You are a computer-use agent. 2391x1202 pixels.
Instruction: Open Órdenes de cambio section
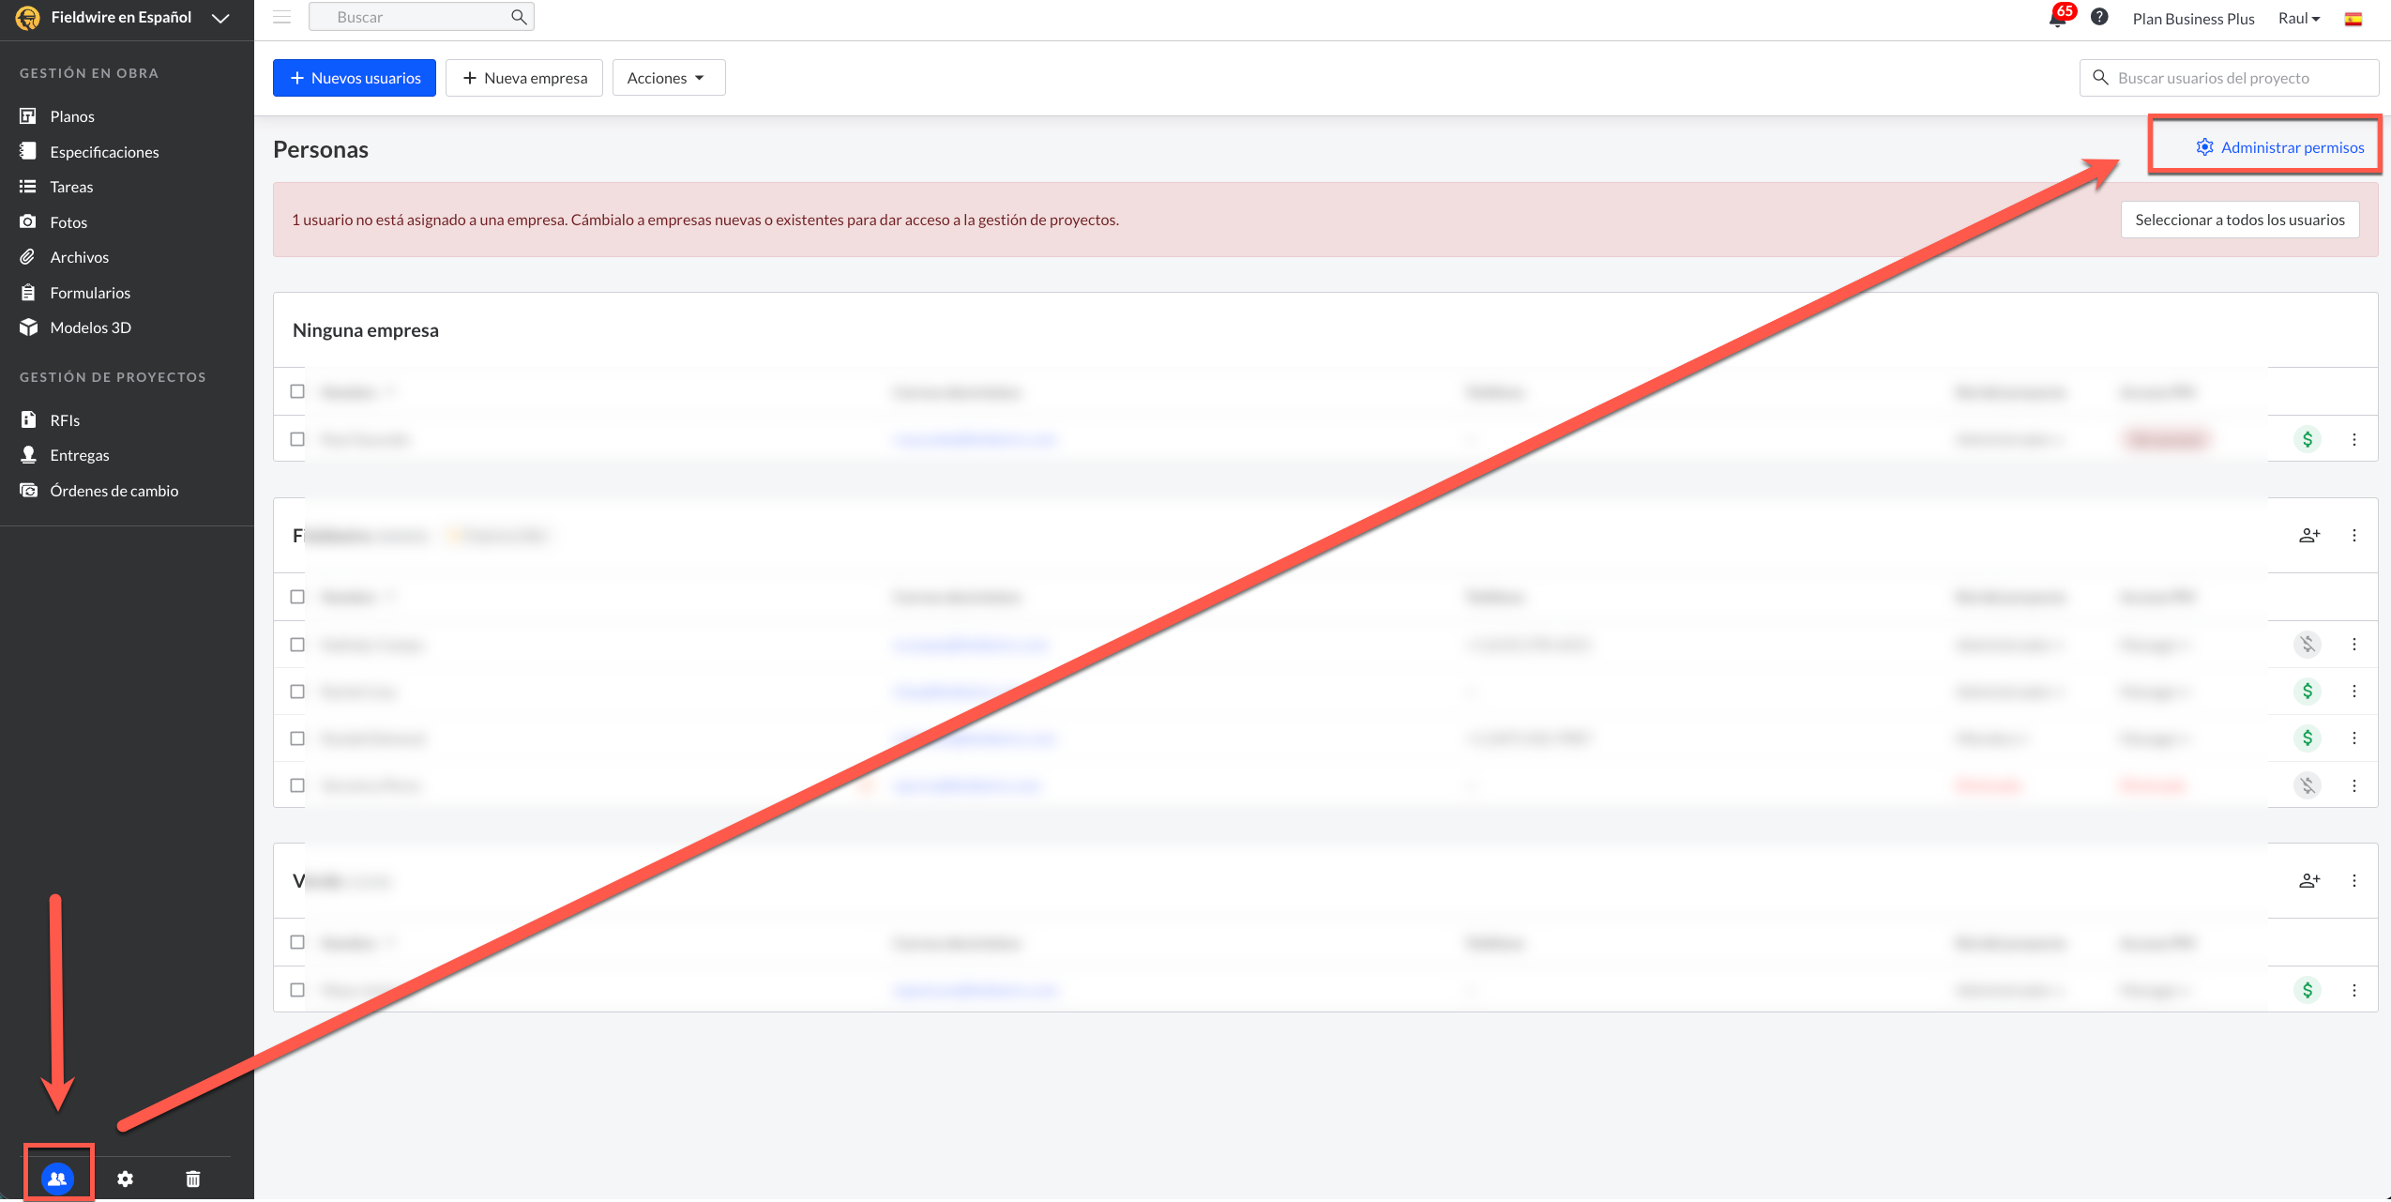113,491
